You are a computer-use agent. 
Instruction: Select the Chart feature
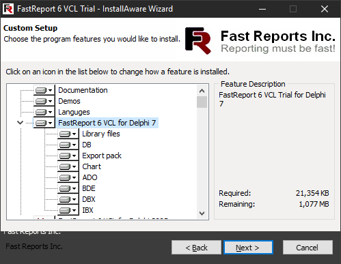tap(92, 166)
